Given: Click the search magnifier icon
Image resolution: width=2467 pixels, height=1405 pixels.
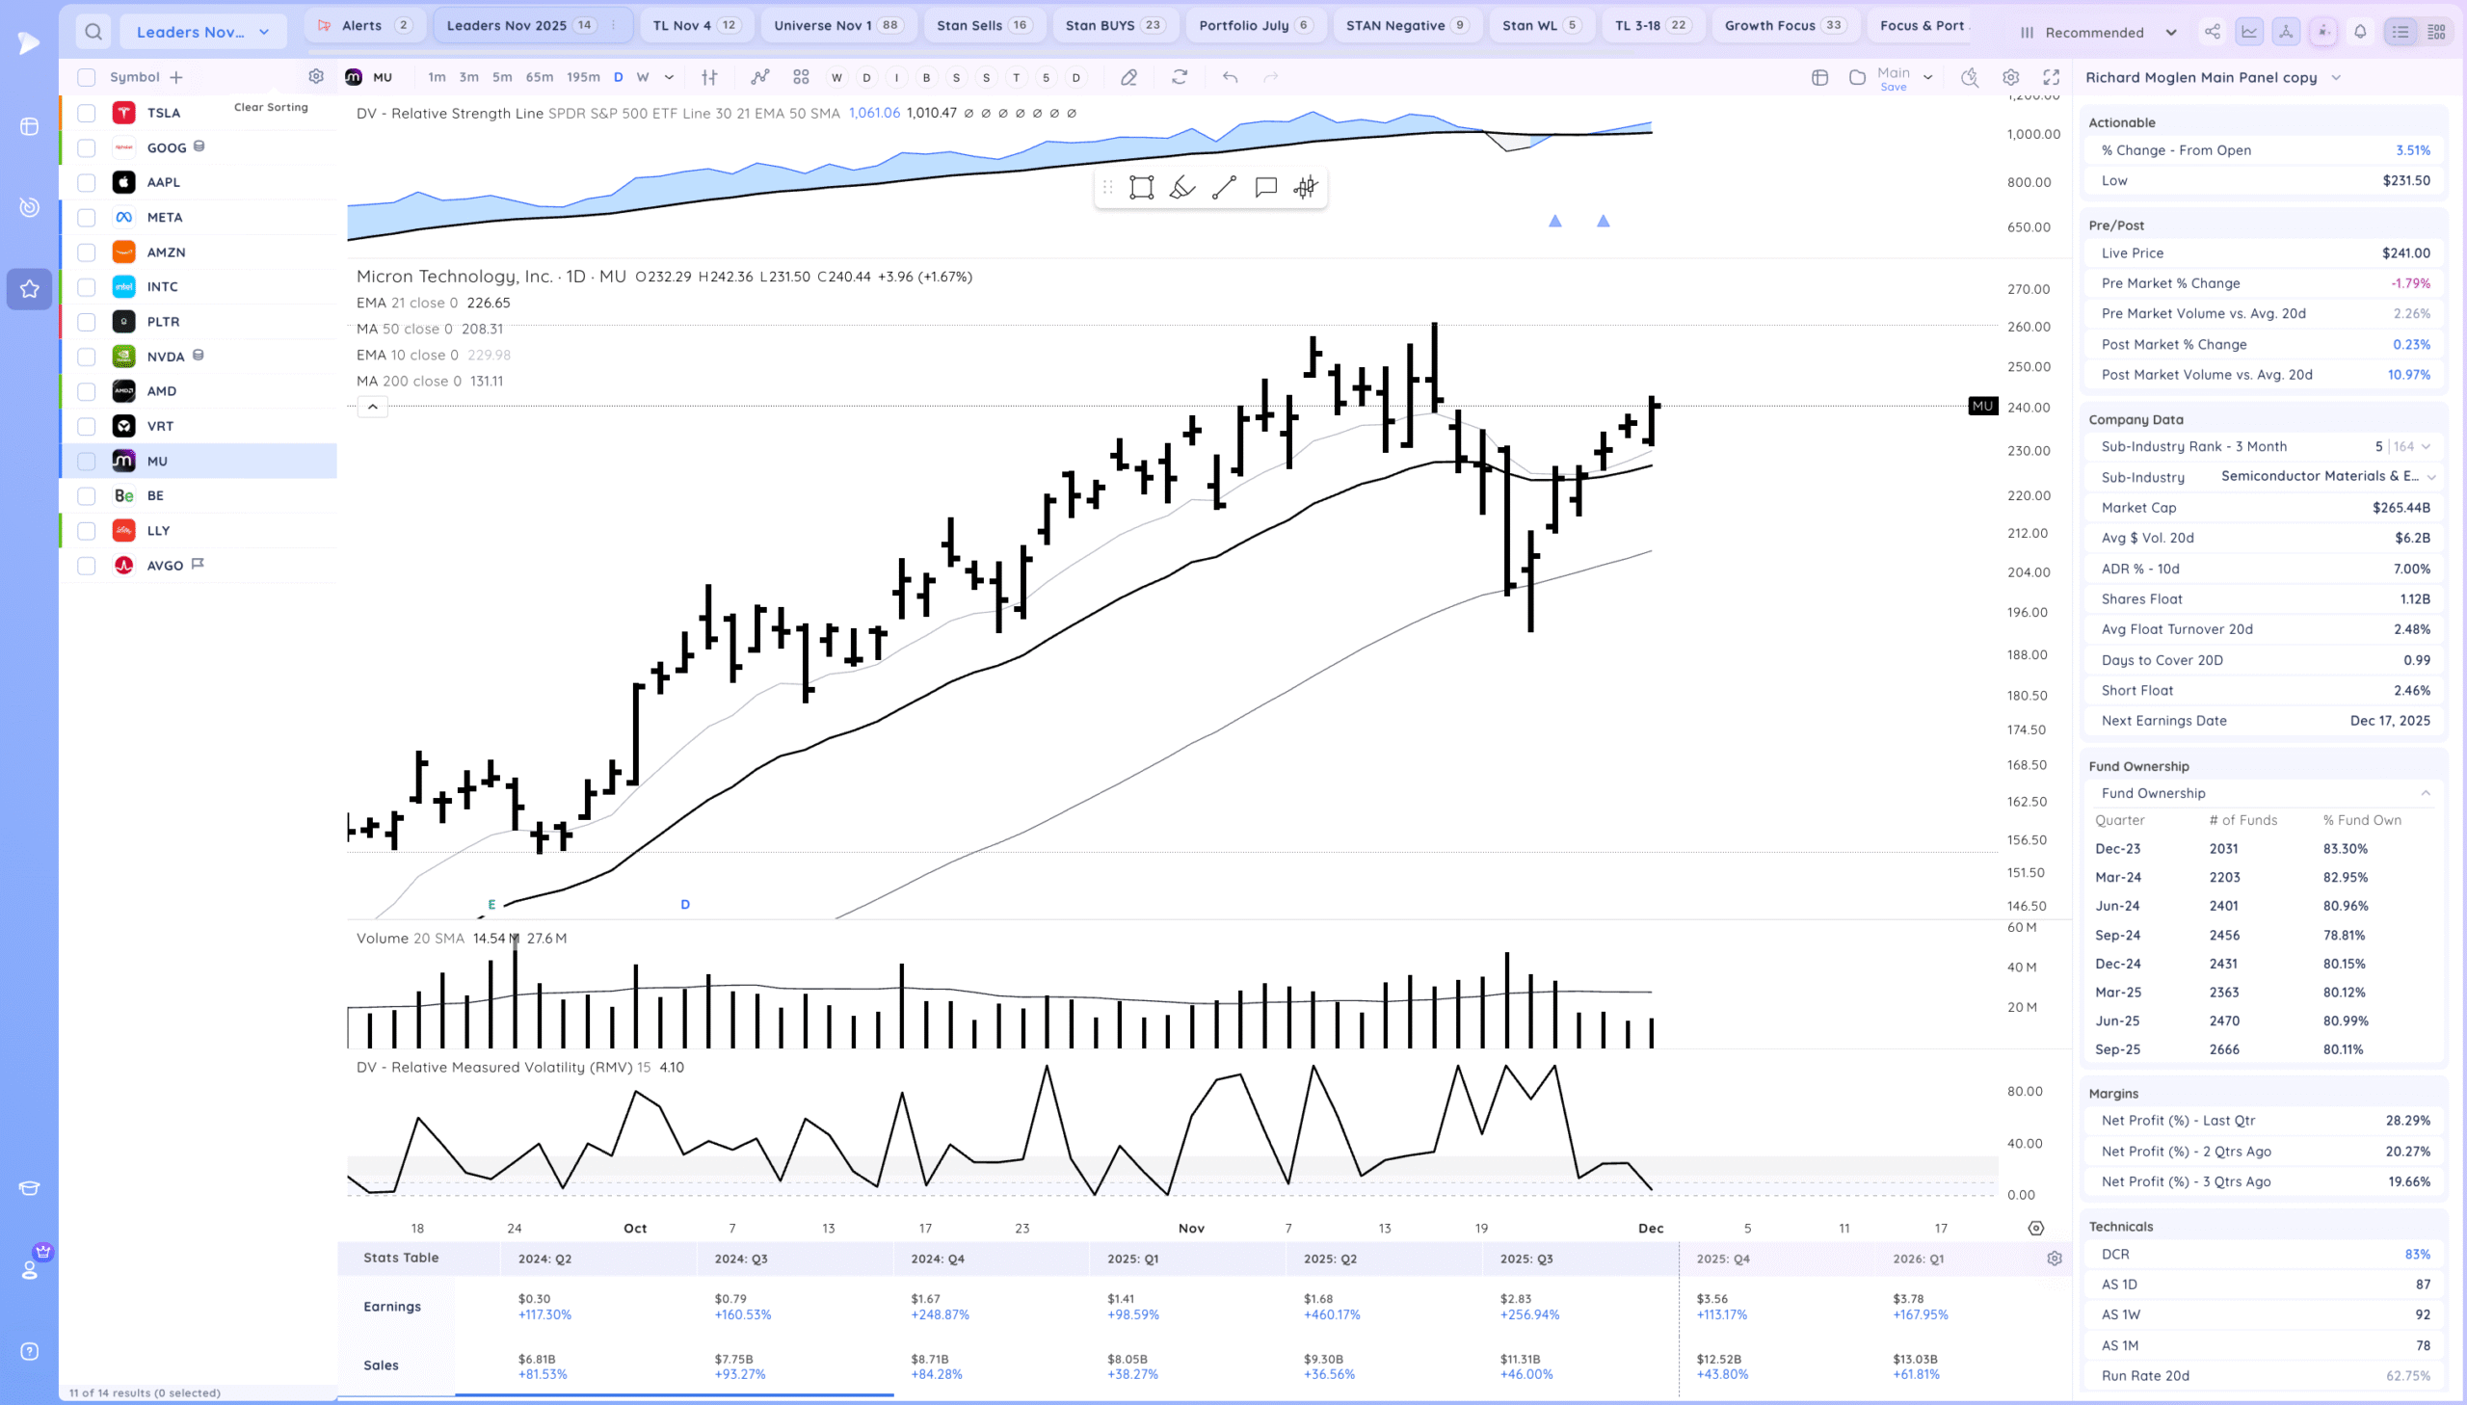Looking at the screenshot, I should coord(93,32).
